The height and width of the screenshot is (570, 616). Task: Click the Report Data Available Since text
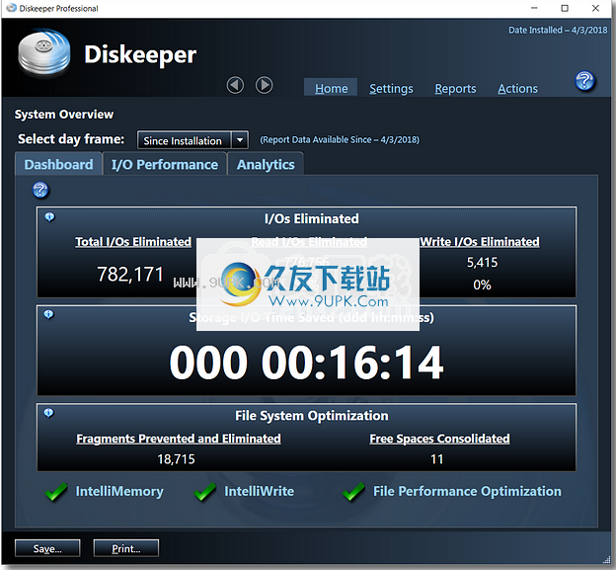[x=340, y=140]
